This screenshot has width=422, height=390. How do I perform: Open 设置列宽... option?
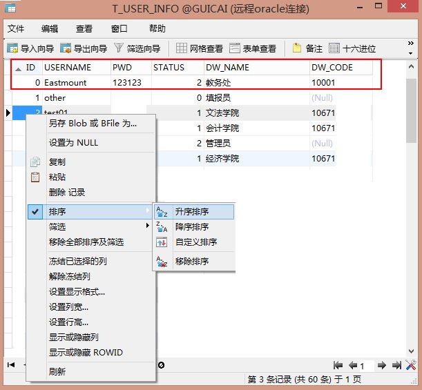coord(68,307)
